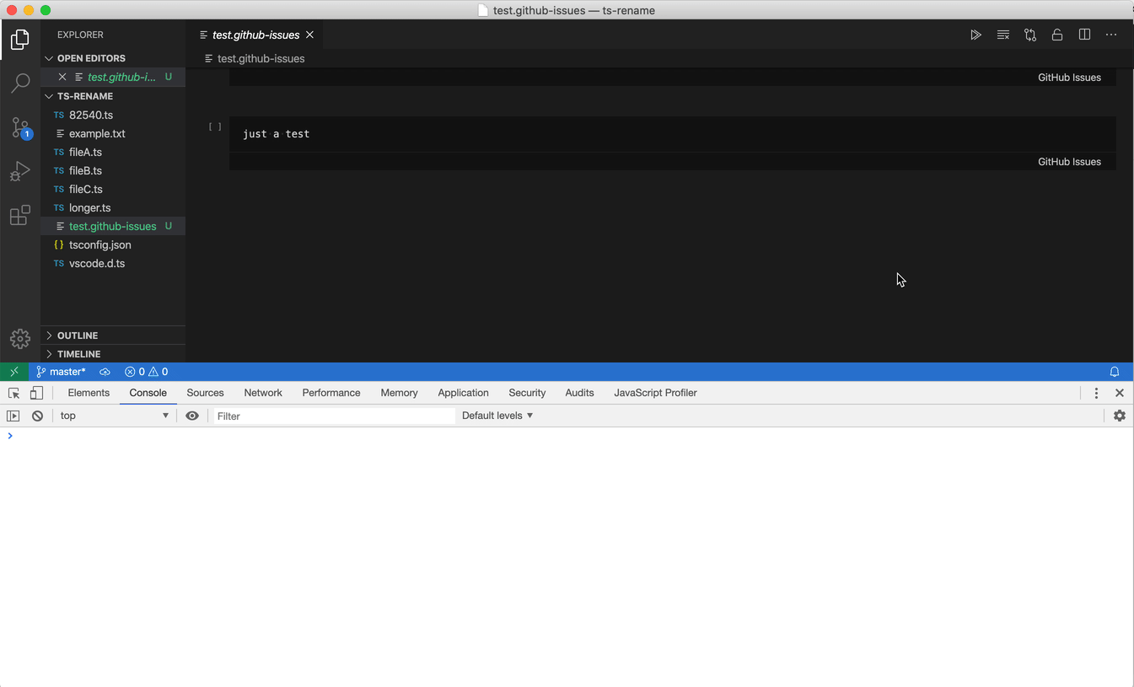Collapse the Open Editors section
Viewport: 1134px width, 687px height.
click(113, 58)
